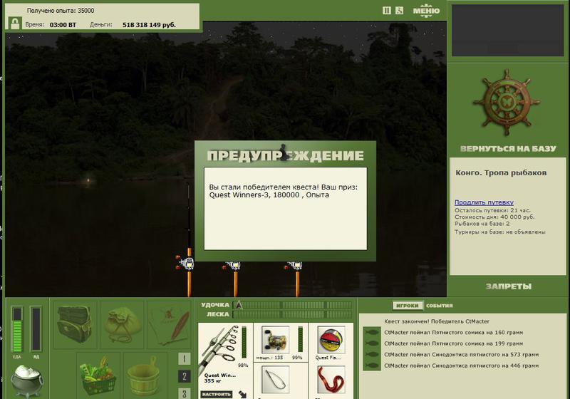This screenshot has width=570, height=399.
Task: Click the dark minimap panel at top right
Action: pos(508,30)
